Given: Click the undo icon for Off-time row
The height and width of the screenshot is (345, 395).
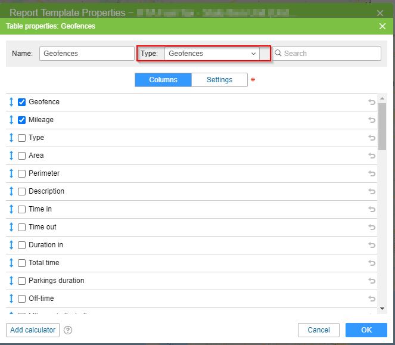Looking at the screenshot, I should tap(372, 299).
